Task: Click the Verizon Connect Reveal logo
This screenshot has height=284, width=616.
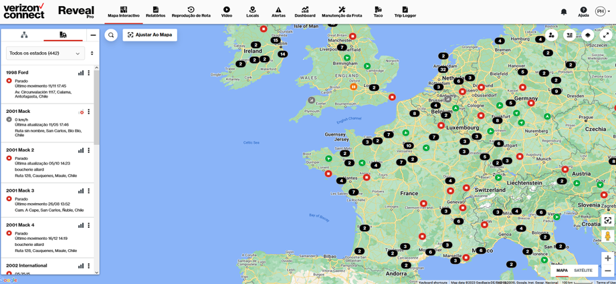Action: pyautogui.click(x=49, y=12)
